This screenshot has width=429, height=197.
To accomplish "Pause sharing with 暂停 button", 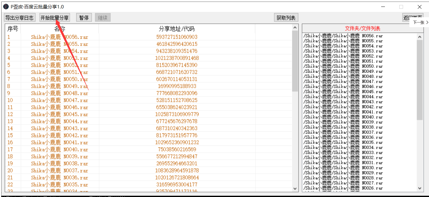I will click(84, 18).
